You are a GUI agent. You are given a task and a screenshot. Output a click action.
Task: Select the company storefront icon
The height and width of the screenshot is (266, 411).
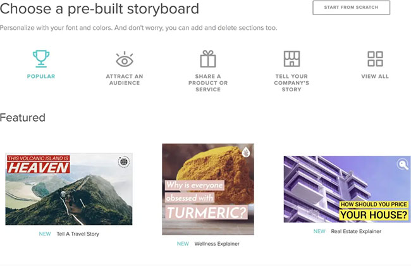[291, 59]
